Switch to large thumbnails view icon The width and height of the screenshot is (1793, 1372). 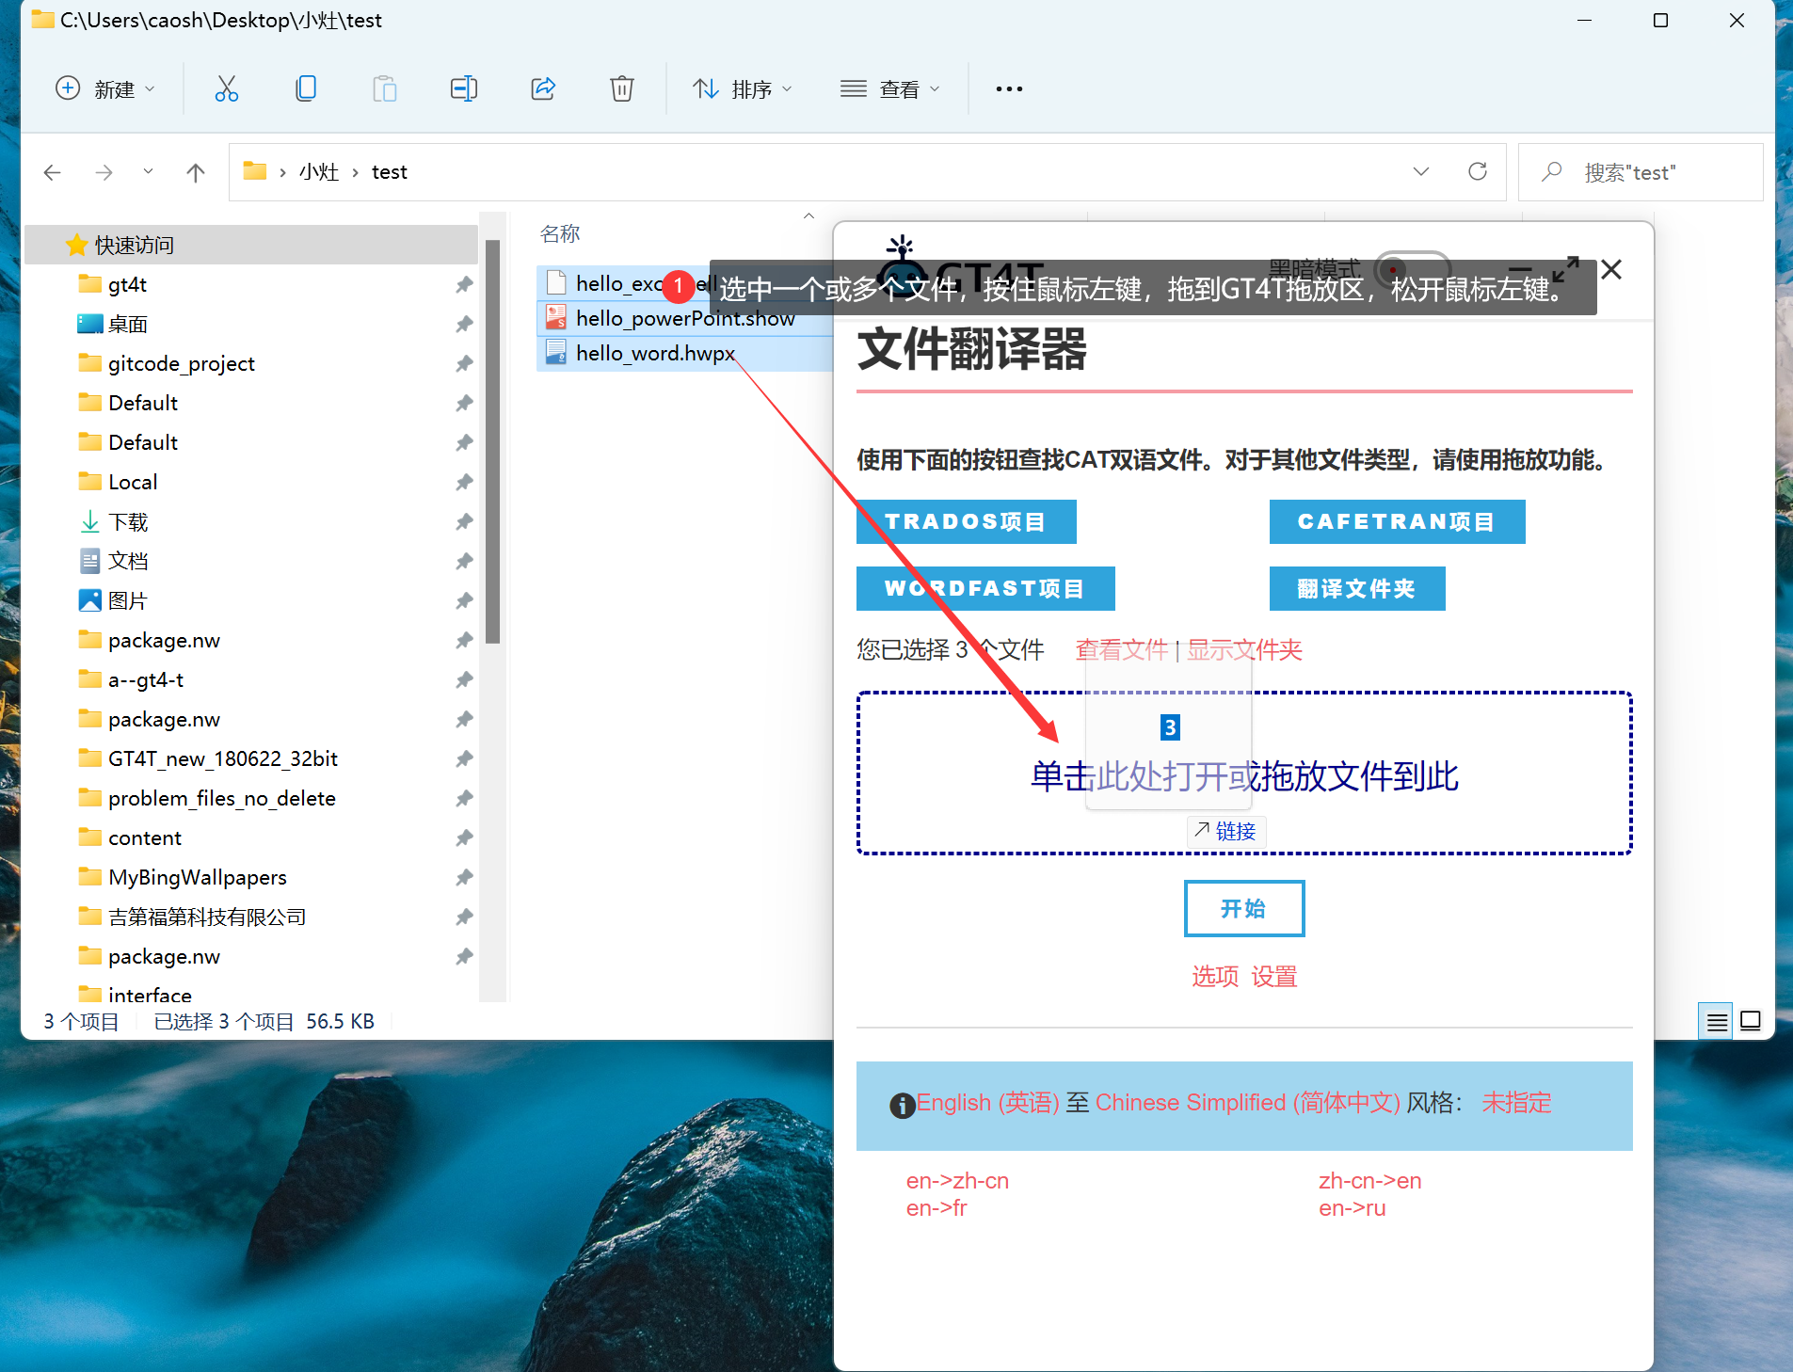(x=1750, y=1021)
